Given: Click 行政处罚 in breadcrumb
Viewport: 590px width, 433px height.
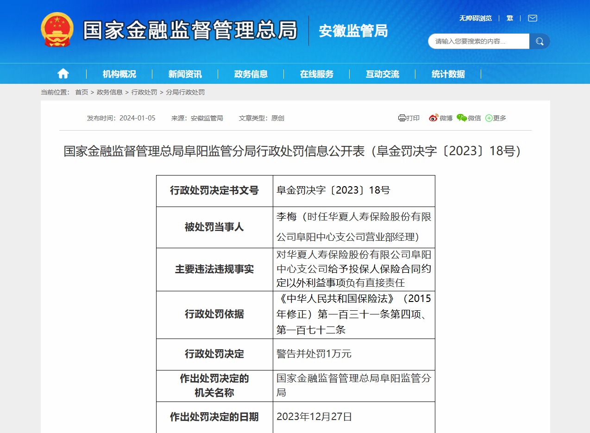Looking at the screenshot, I should (x=144, y=92).
